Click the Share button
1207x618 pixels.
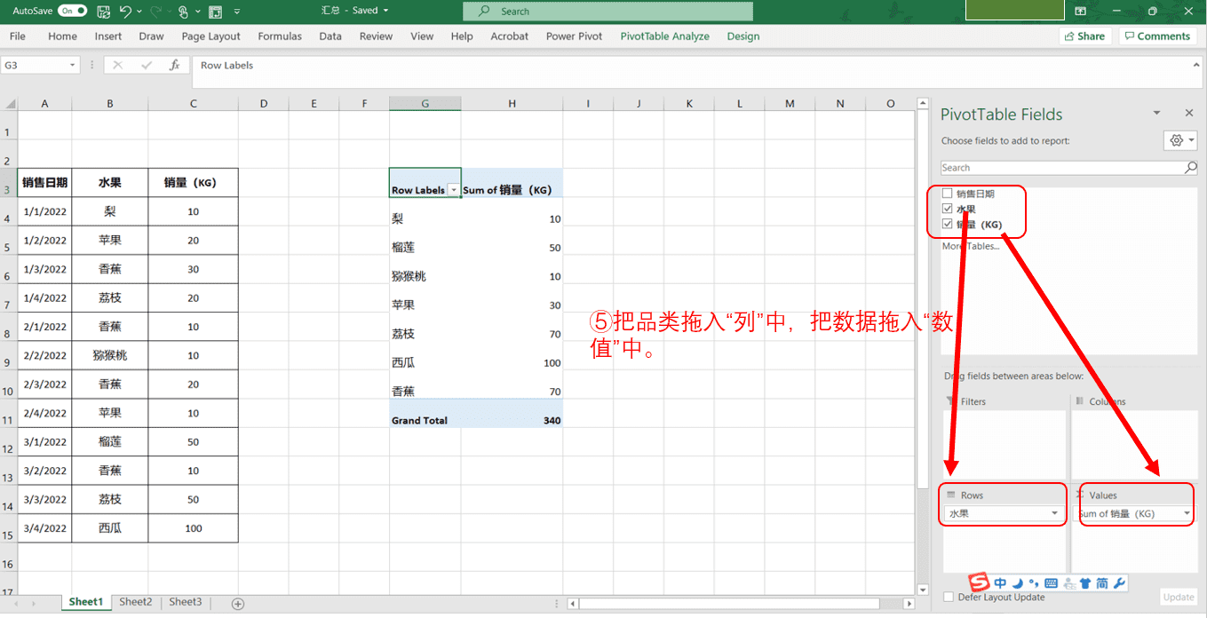[1085, 36]
